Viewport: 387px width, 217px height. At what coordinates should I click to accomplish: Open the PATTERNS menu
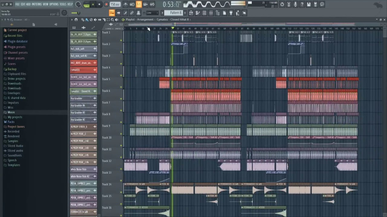click(37, 4)
